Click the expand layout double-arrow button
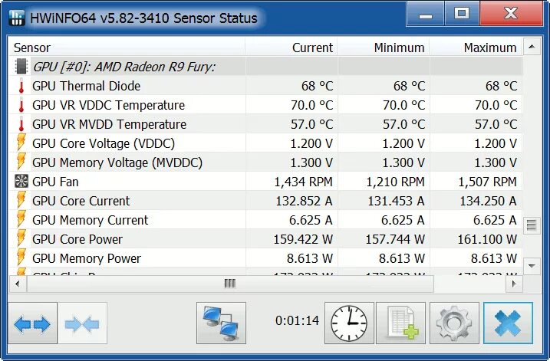 33,323
